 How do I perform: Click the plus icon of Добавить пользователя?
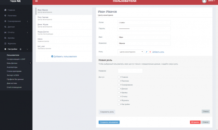[52, 57]
